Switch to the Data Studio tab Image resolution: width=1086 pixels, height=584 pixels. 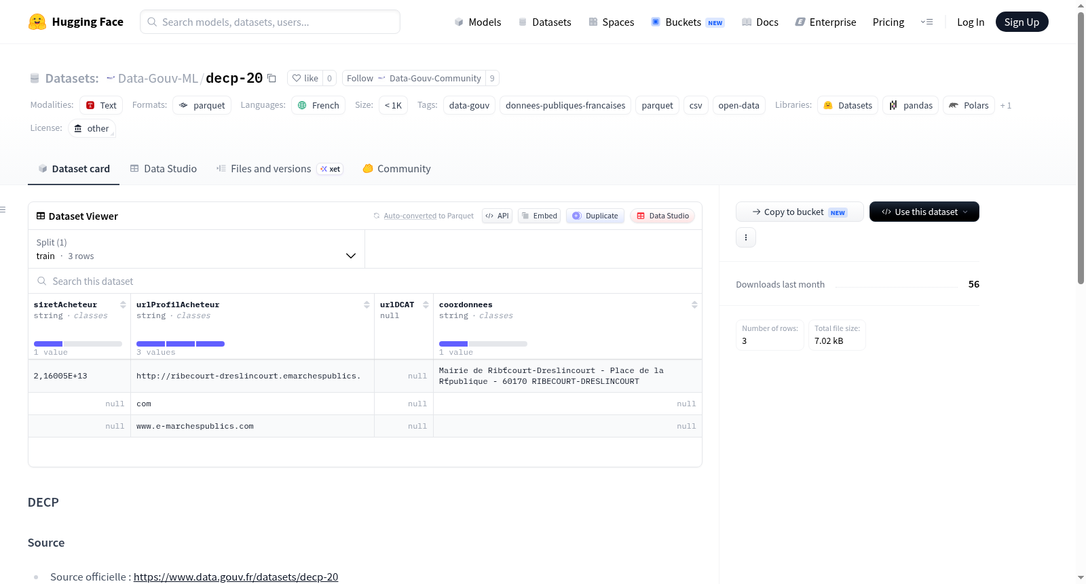point(164,168)
